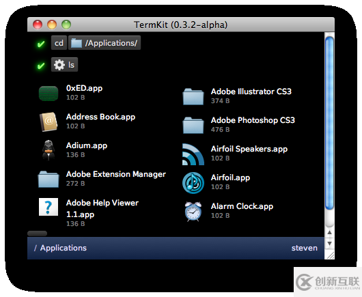This screenshot has width=362, height=297.
Task: Click the root slash in the breadcrumb
Action: pos(36,248)
